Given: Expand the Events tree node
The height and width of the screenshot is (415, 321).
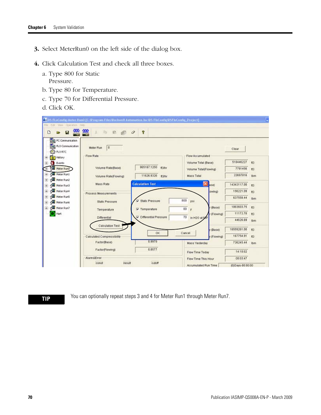Looking at the screenshot, I should tap(46, 163).
